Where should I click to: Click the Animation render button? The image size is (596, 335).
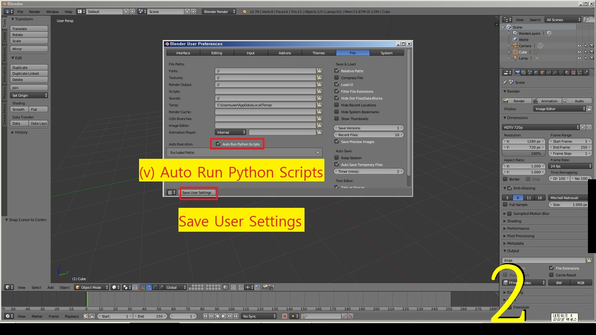click(x=547, y=101)
